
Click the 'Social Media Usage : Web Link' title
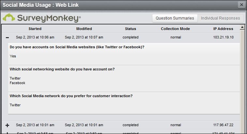click(x=41, y=5)
